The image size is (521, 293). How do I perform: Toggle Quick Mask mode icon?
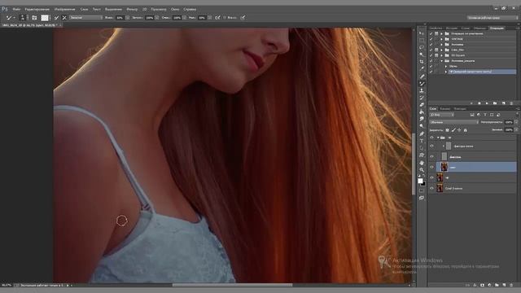(x=422, y=190)
